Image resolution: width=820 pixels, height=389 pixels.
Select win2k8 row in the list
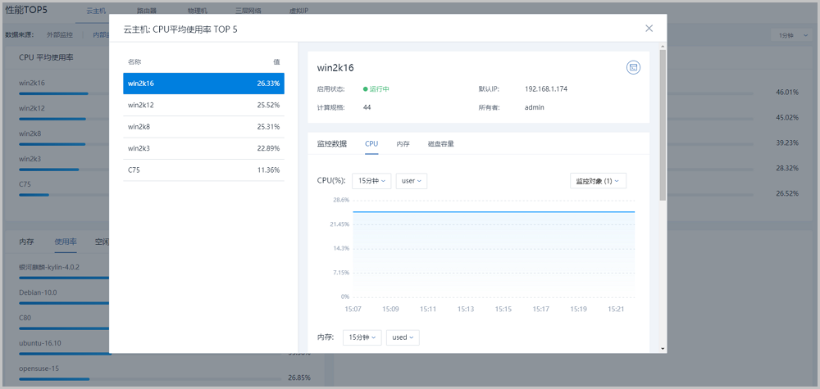pos(203,127)
